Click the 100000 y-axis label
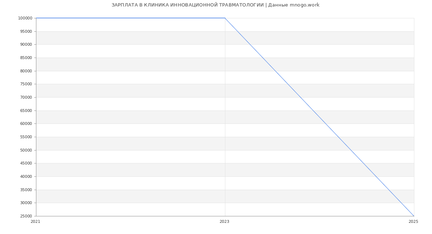Screen dimensions: 432x234 coord(25,18)
